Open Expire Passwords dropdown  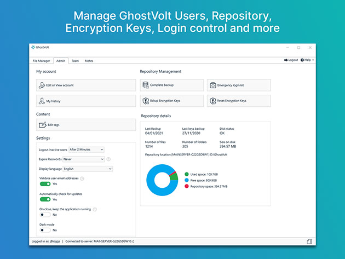(84, 159)
